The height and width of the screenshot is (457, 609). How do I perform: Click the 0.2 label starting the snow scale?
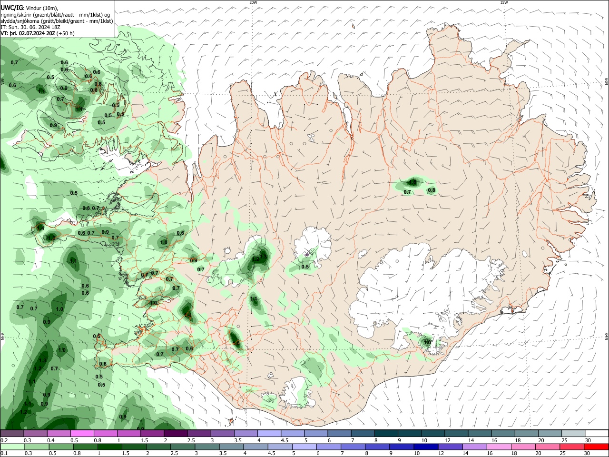coord(4,440)
